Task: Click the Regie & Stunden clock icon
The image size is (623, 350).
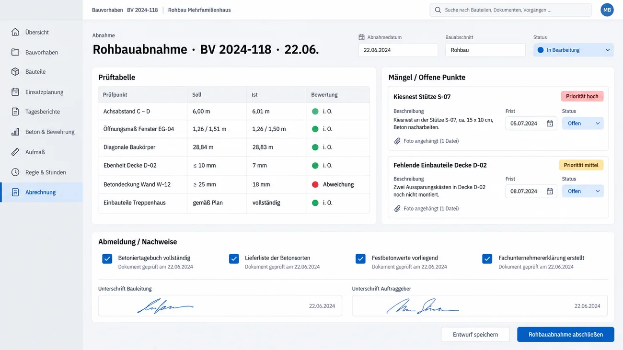Action: (x=15, y=172)
